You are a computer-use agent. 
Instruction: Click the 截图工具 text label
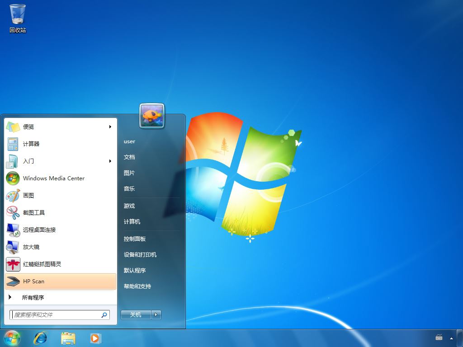tap(34, 212)
